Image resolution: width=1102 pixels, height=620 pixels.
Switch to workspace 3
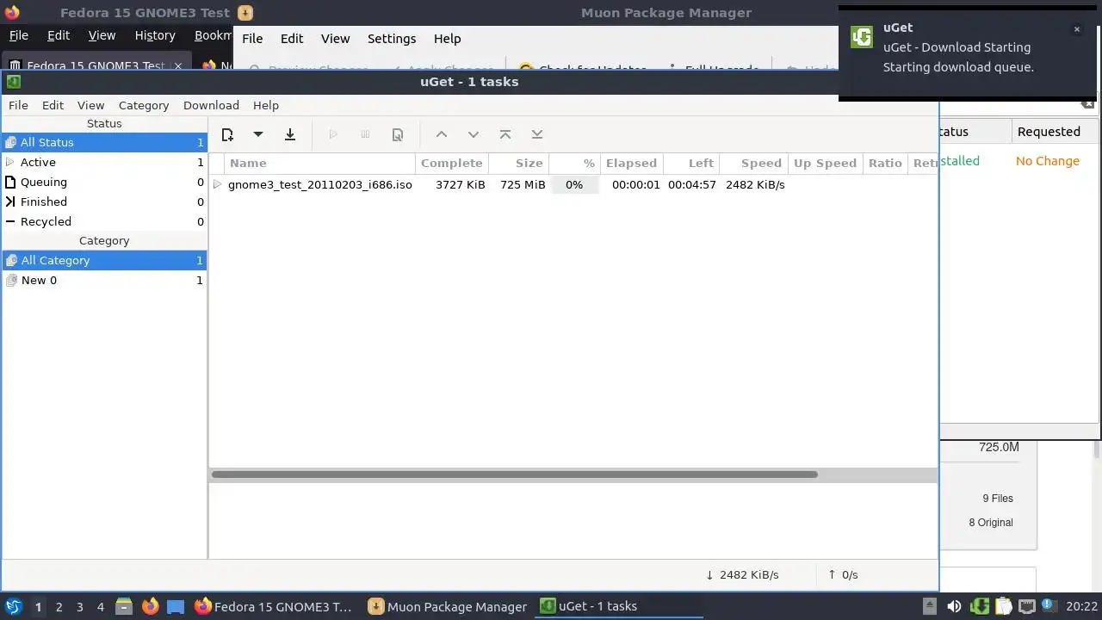coord(79,607)
